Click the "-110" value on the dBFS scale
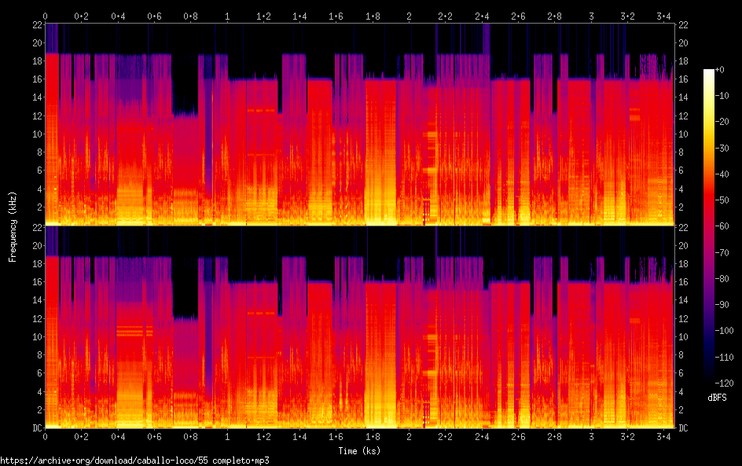The width and height of the screenshot is (742, 466). coord(724,358)
